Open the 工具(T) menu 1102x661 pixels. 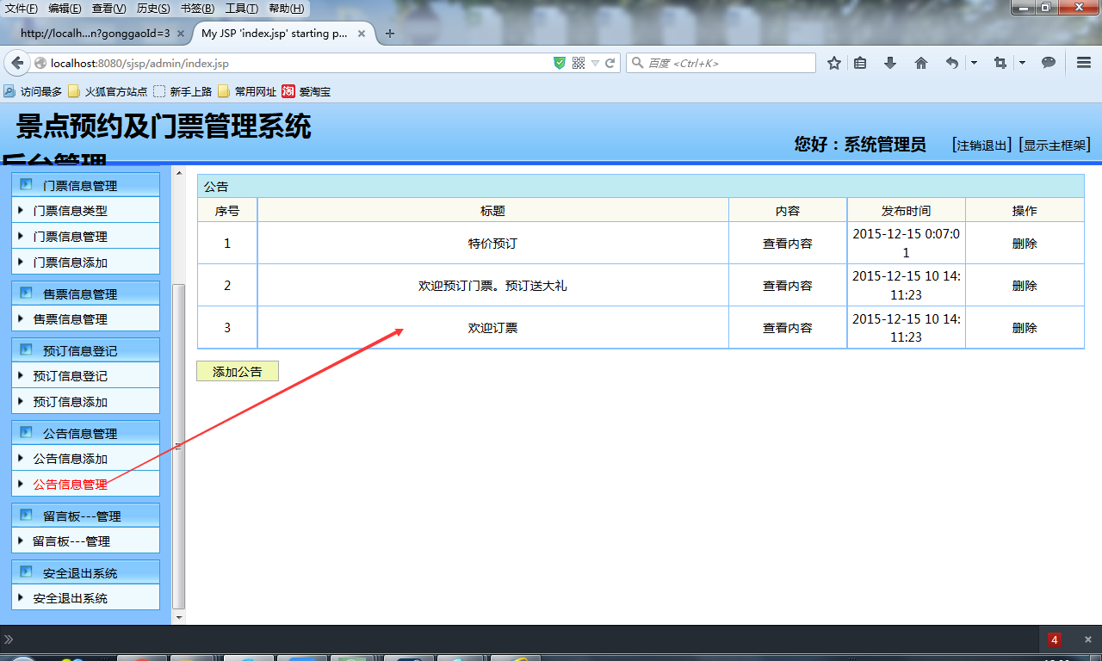coord(242,9)
